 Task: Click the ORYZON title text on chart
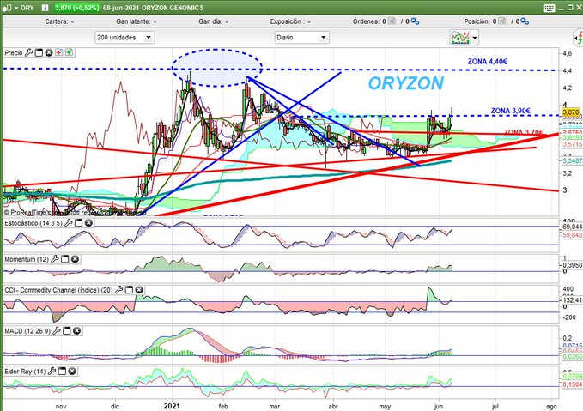[406, 83]
